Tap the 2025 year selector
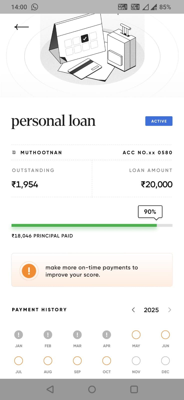The height and width of the screenshot is (400, 184). 151,310
